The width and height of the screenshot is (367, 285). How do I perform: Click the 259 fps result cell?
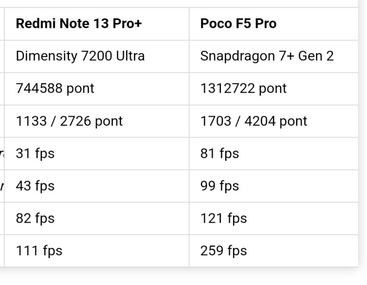(273, 251)
